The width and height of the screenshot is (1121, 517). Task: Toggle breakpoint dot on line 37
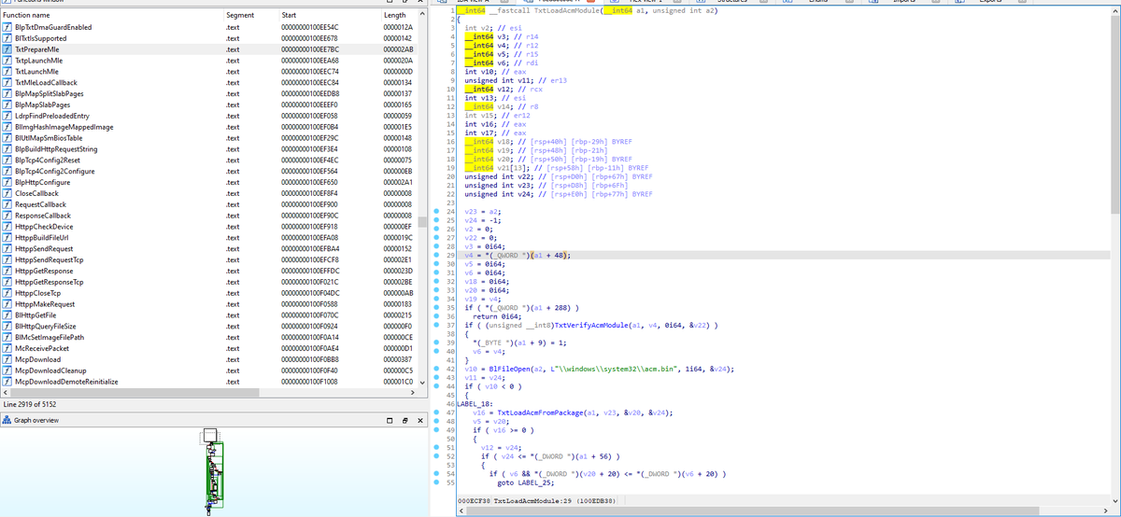pos(437,324)
